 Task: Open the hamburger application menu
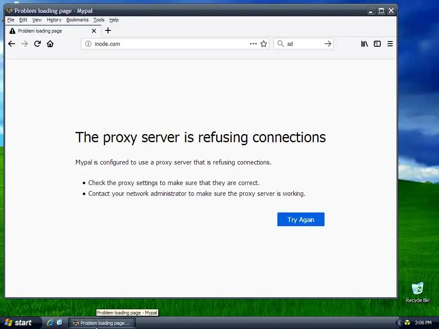click(x=390, y=44)
